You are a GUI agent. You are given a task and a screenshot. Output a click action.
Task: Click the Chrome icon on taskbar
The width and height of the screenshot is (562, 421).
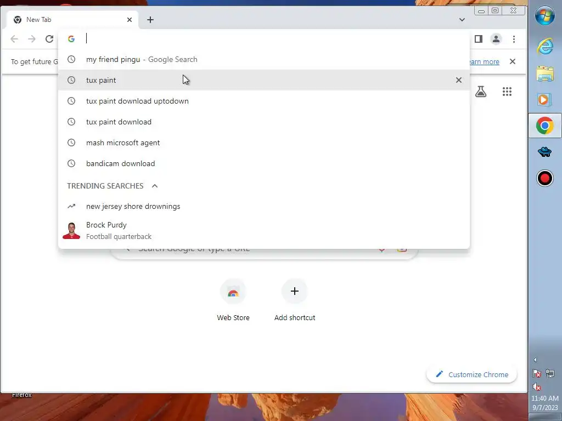tap(545, 126)
